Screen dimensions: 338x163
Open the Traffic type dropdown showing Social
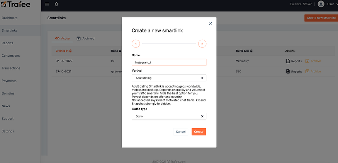[x=169, y=116]
